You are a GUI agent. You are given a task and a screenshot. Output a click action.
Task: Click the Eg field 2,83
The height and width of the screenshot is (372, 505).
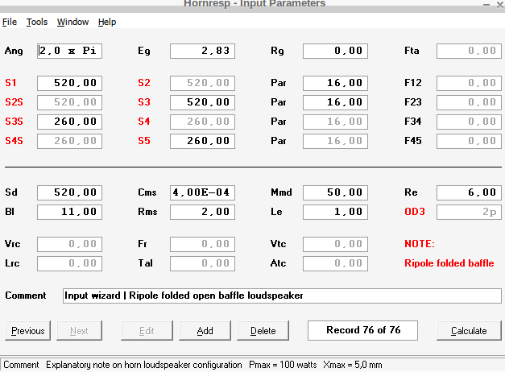coord(203,51)
